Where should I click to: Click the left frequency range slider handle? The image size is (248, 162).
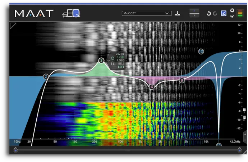15,149
